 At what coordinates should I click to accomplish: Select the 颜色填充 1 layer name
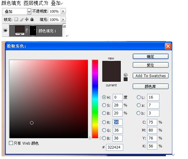47,31
